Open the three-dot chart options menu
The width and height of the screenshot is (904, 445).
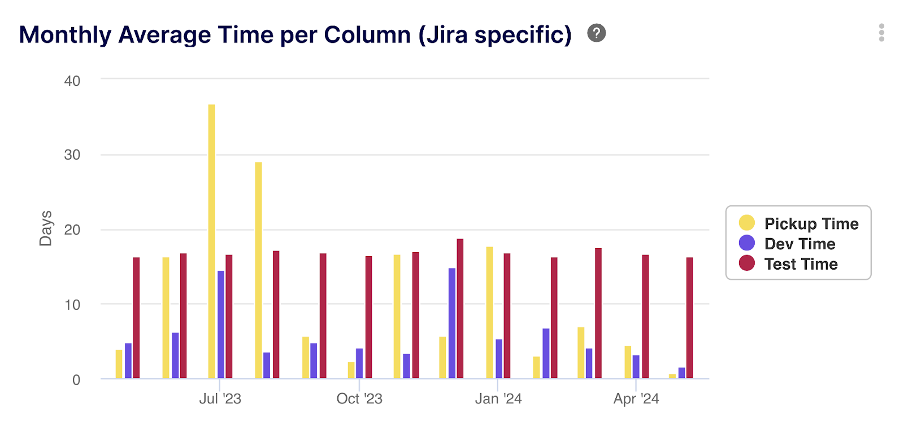[x=881, y=33]
